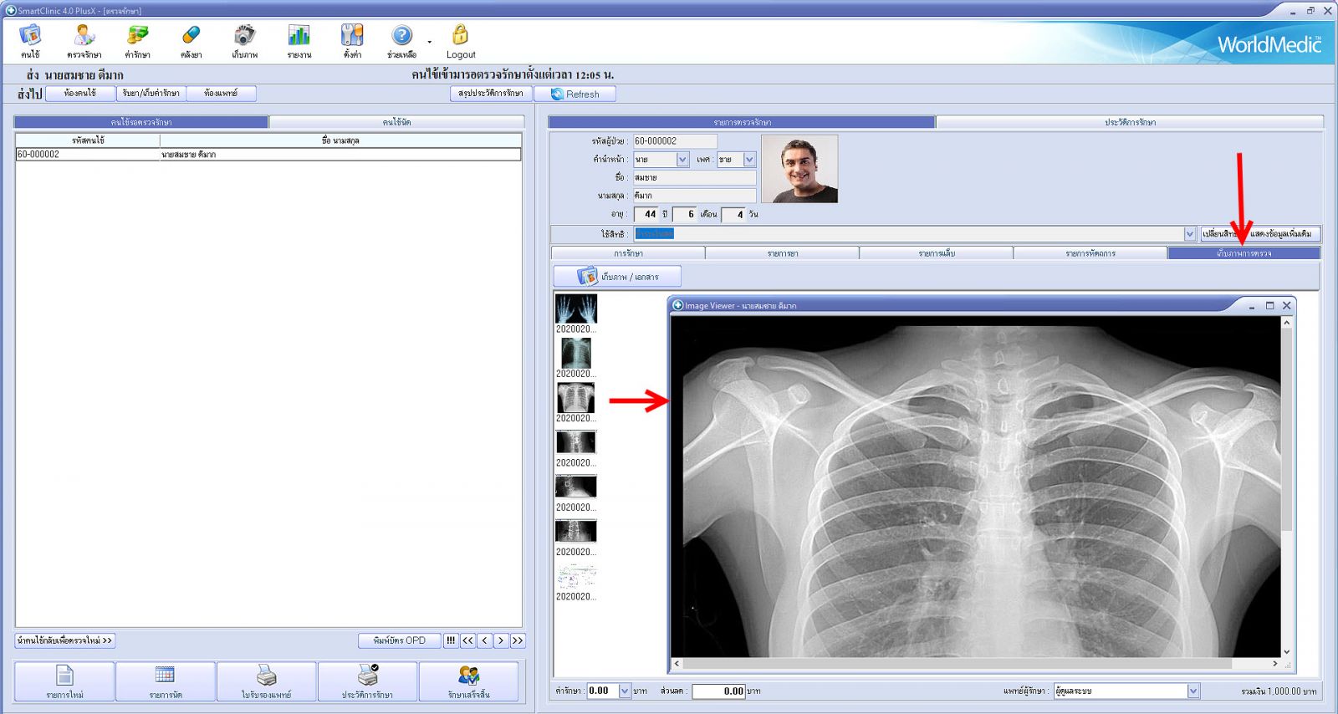Click พิมพ์บัตร OPD print button

pos(400,640)
